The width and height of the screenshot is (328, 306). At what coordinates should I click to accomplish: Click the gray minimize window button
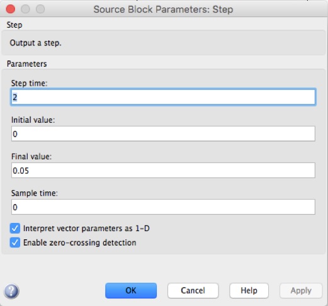pyautogui.click(x=25, y=9)
